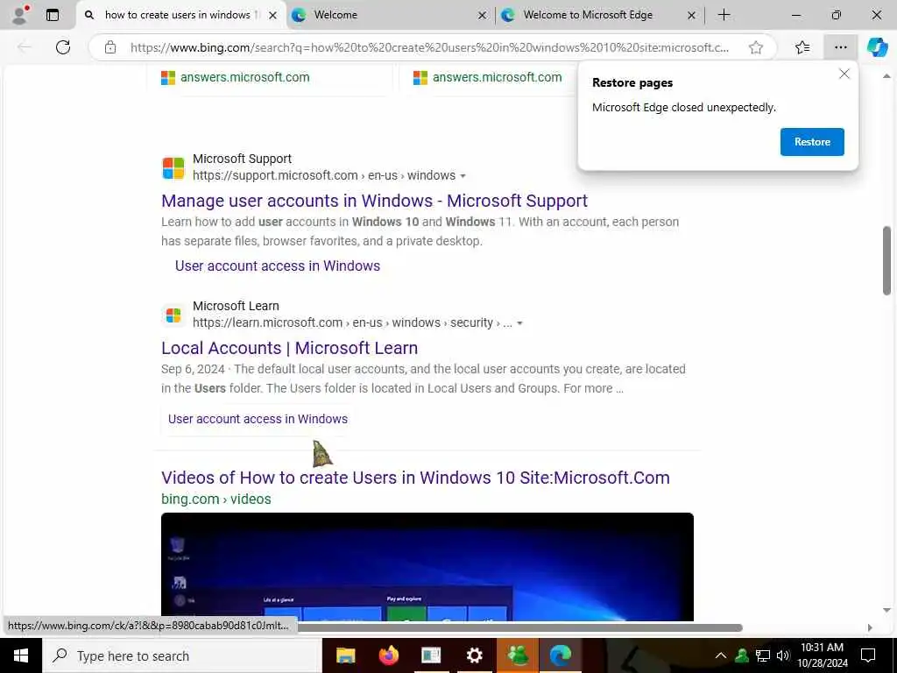Image resolution: width=897 pixels, height=673 pixels.
Task: Open 'User account access in Windows' under Microsoft Support
Action: coord(278,266)
